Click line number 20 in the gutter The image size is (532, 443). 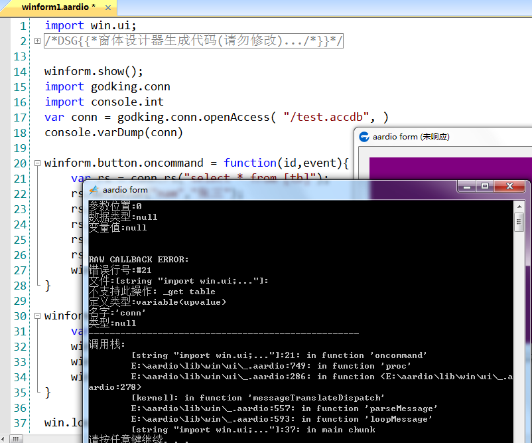coord(20,163)
